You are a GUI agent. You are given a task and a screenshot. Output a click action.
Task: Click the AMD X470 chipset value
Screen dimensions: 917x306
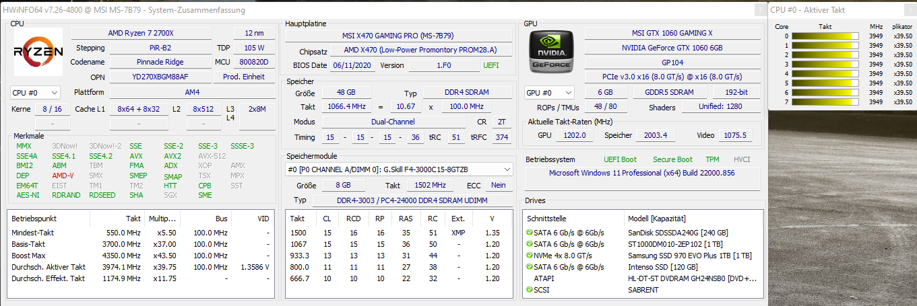[420, 50]
